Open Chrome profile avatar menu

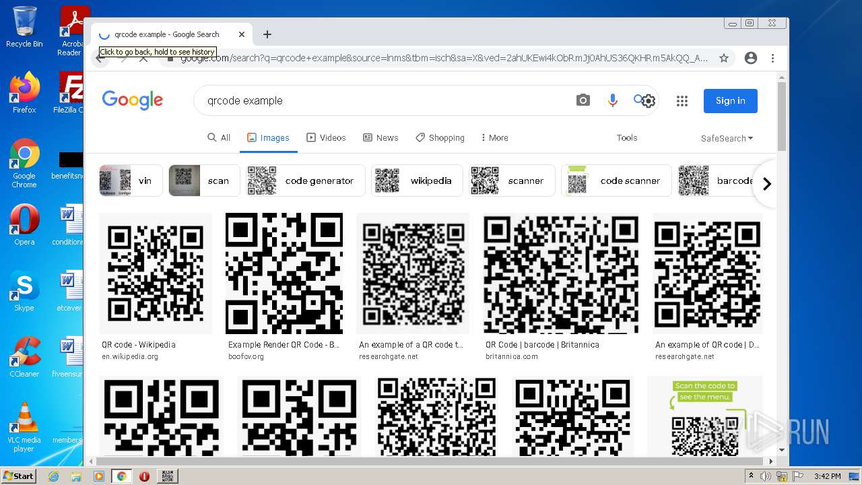coord(751,58)
